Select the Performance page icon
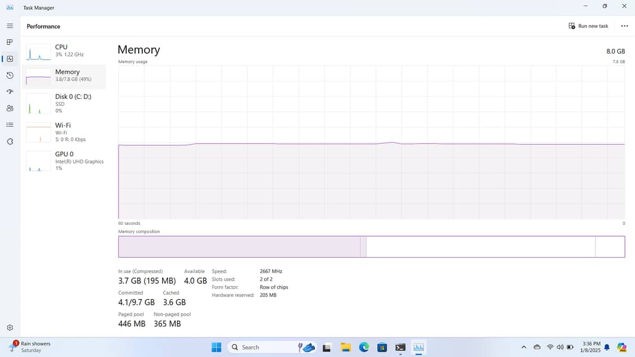This screenshot has height=357, width=635. (10, 59)
